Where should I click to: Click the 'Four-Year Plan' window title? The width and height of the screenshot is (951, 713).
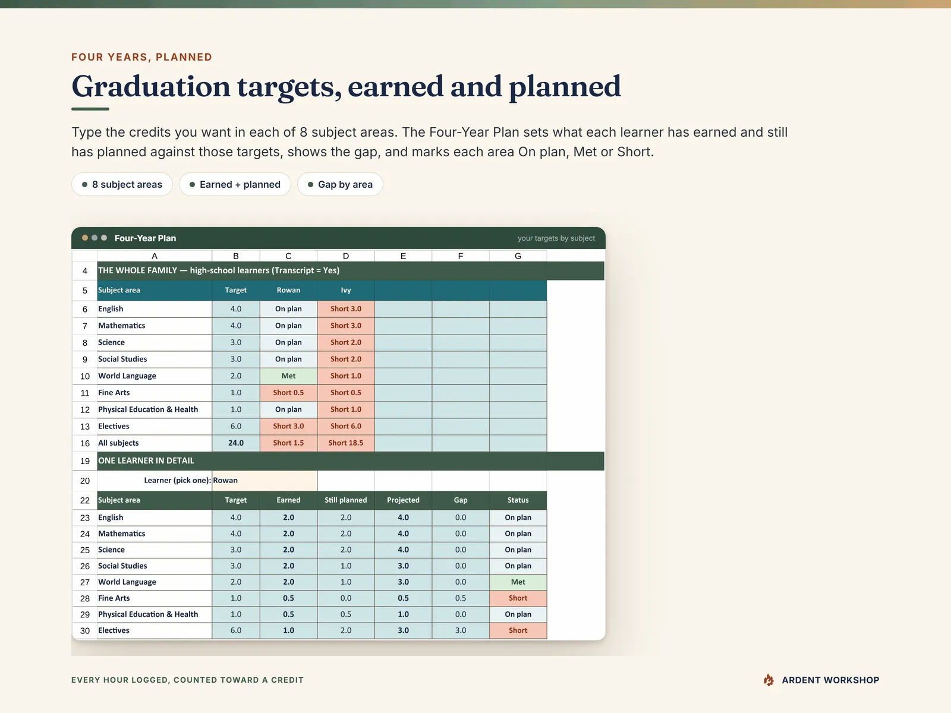pyautogui.click(x=145, y=238)
